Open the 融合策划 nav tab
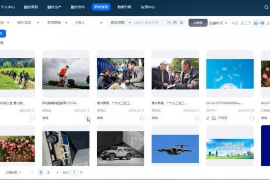 point(31,7)
